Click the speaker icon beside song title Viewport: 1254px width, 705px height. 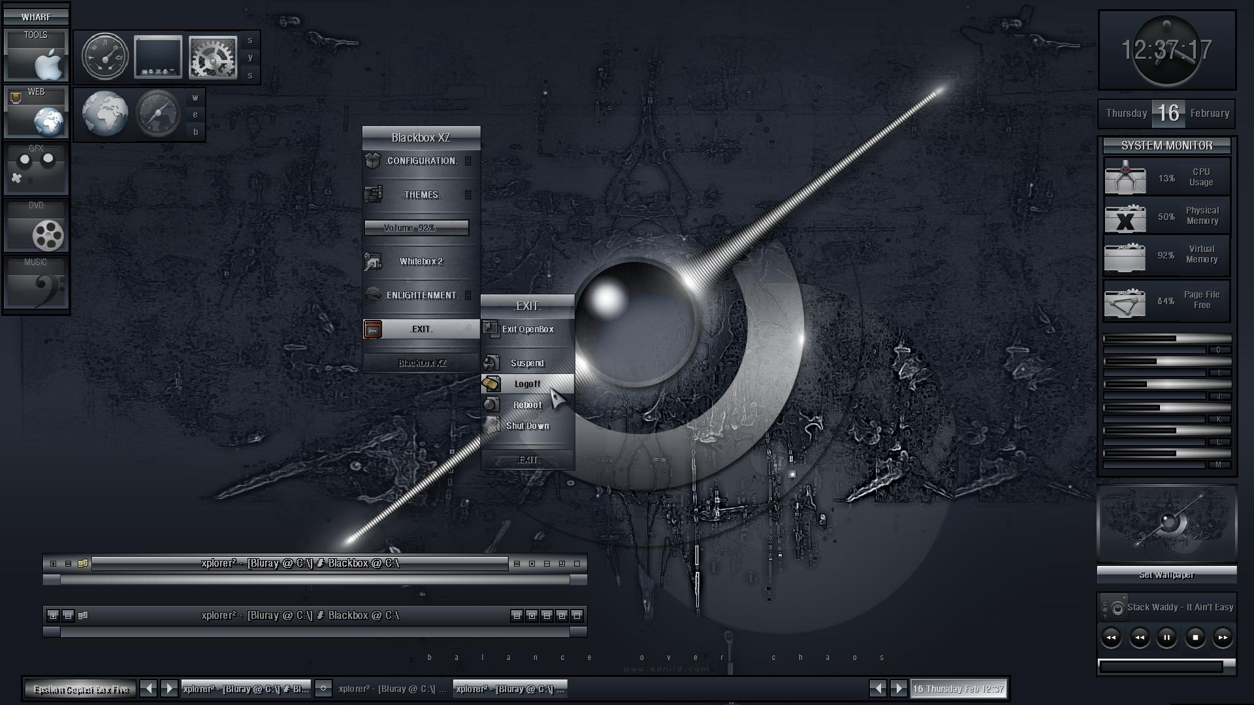tap(1114, 608)
